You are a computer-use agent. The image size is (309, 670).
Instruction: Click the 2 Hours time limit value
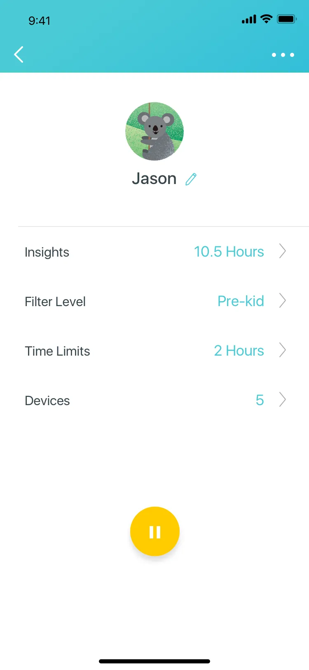(239, 351)
